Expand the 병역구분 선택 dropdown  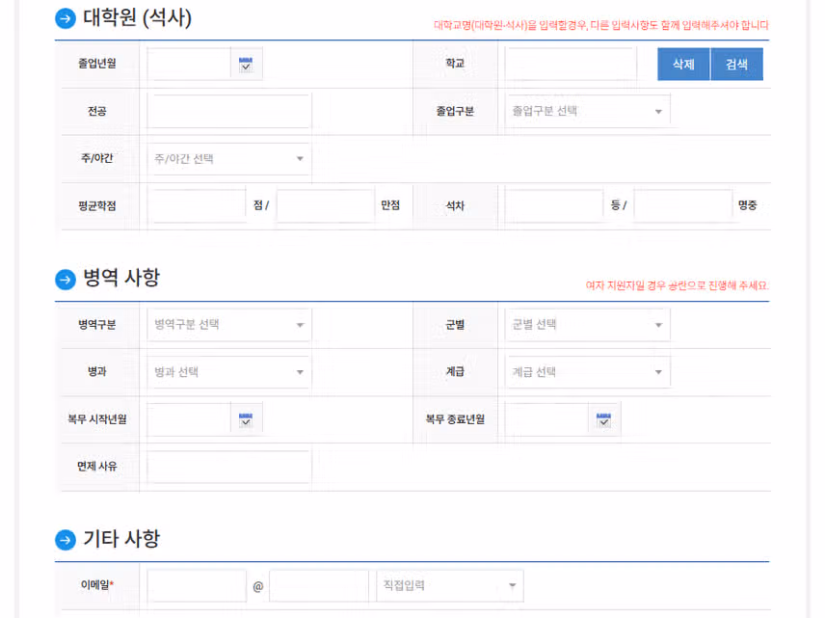[229, 324]
